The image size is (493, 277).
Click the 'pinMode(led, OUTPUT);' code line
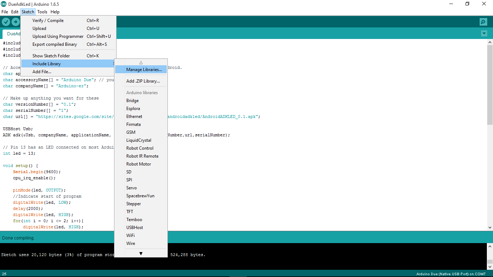[39, 190]
